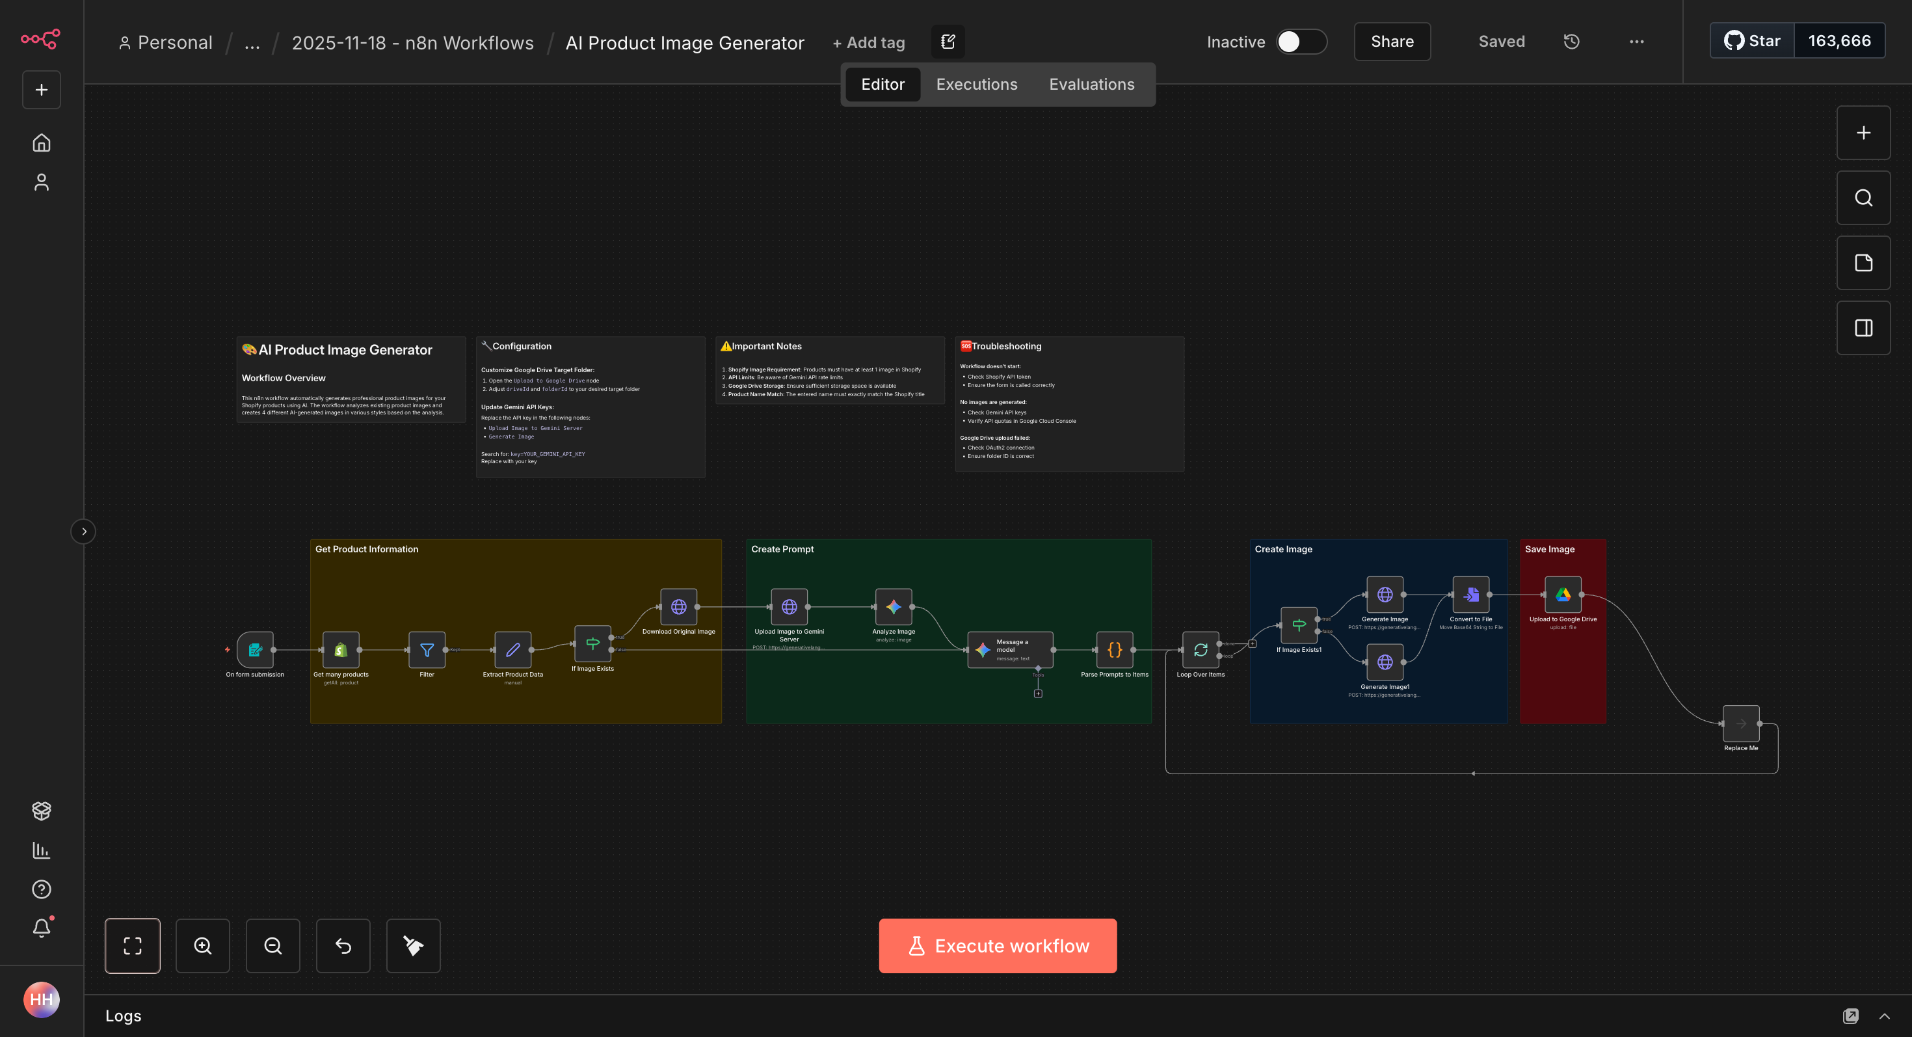Open the workflow history clock icon

[1571, 42]
